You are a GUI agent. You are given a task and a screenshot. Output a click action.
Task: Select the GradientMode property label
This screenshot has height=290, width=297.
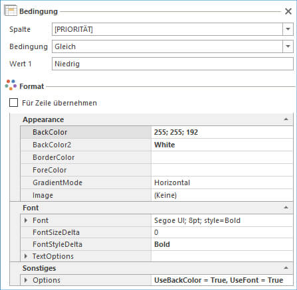[57, 182]
